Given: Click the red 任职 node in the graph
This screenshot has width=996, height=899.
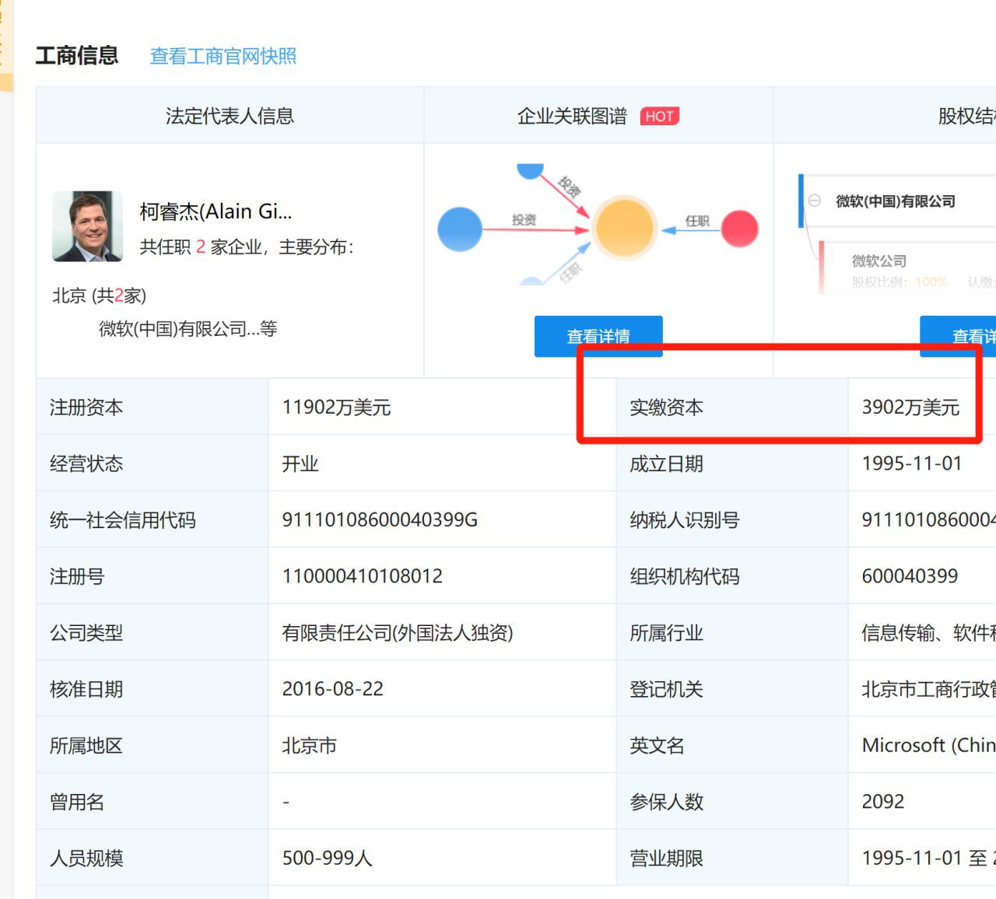Looking at the screenshot, I should [x=739, y=229].
